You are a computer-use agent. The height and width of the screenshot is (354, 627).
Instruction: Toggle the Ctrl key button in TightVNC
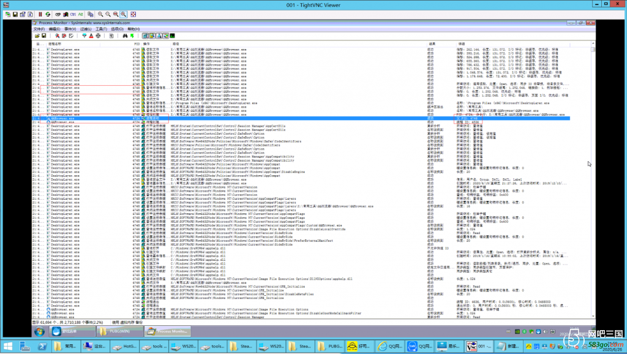(73, 15)
